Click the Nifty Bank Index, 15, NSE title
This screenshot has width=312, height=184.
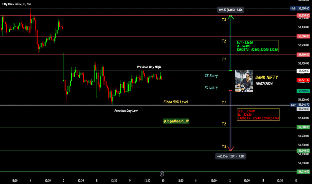(x=16, y=4)
